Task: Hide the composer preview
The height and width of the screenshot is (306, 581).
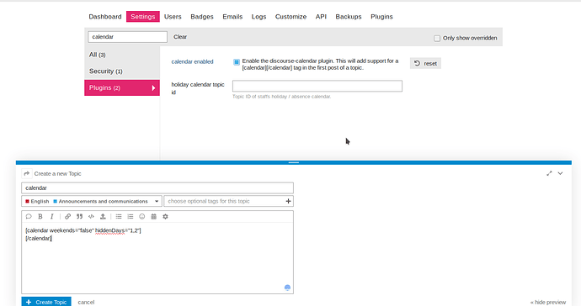Action: [x=548, y=303]
